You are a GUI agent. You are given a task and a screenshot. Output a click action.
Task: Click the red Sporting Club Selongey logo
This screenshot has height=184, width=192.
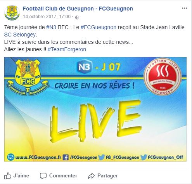[163, 76]
